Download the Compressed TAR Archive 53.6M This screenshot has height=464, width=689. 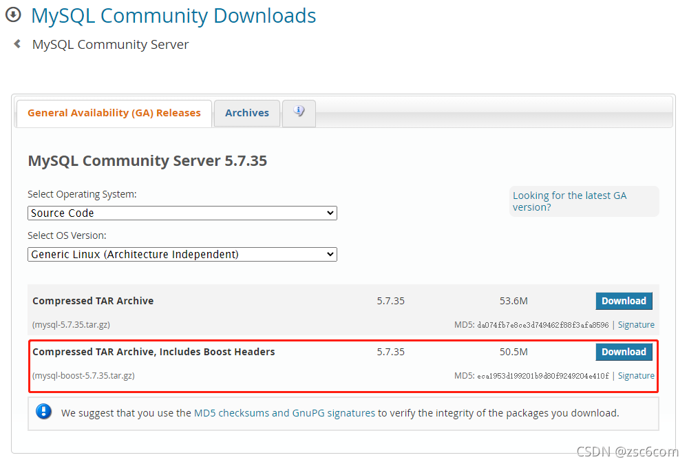click(x=624, y=301)
